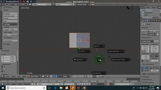Screen dimensions: 161x90
Task: Enable the Z constraint axis checkbox
Action: pyautogui.click(x=2, y=71)
